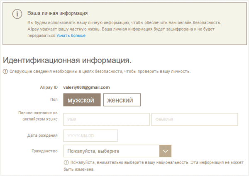The image size is (249, 176).
Task: Click the warning icon next to Следующие сведения
Action: [x=5, y=72]
